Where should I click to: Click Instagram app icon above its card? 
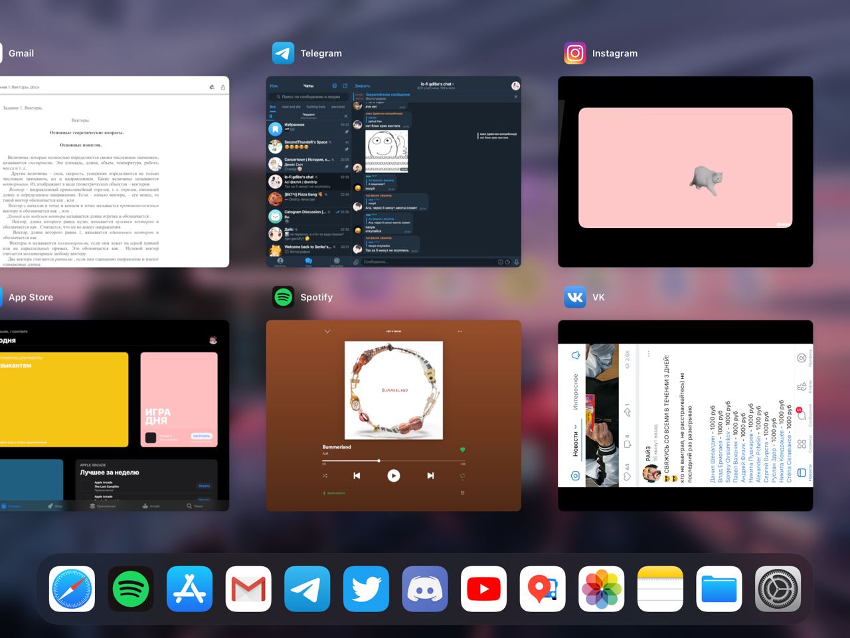pos(575,53)
